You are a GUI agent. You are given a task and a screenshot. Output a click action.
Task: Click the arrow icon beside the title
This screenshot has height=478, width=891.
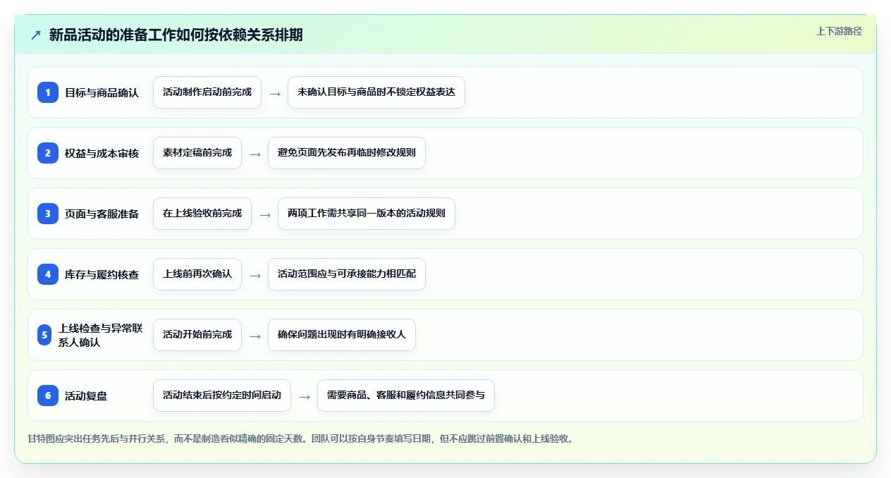(35, 35)
